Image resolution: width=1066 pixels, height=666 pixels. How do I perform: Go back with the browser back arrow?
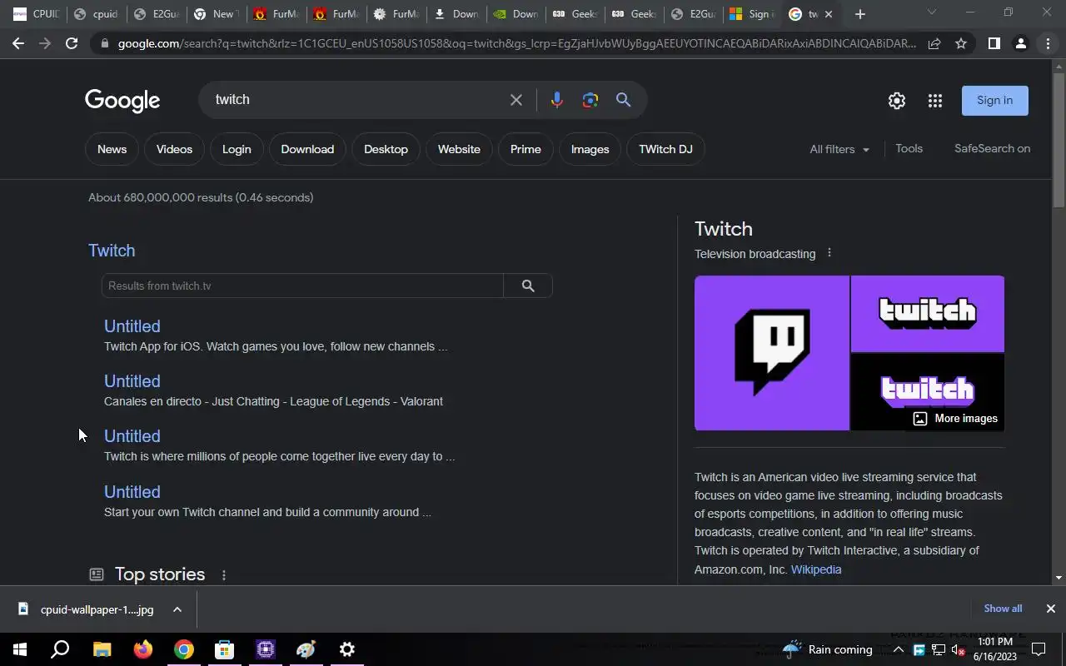tap(18, 43)
